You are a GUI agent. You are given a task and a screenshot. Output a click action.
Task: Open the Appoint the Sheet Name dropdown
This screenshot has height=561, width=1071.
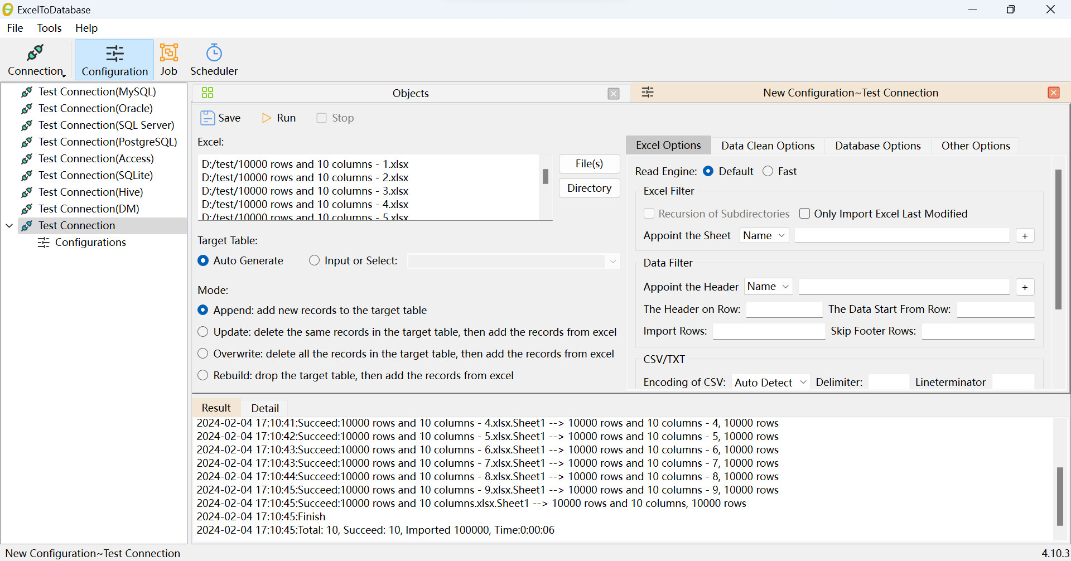pyautogui.click(x=764, y=236)
